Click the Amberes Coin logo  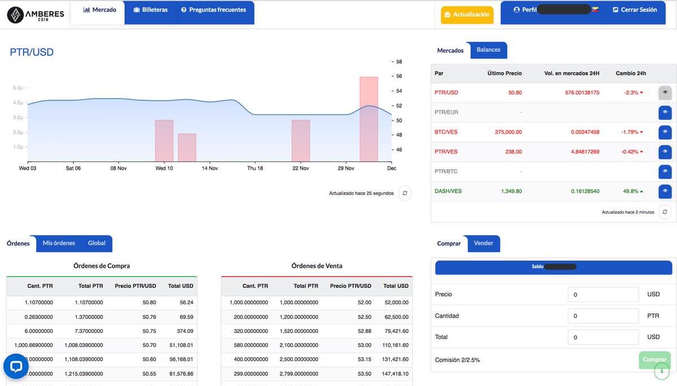pyautogui.click(x=35, y=15)
